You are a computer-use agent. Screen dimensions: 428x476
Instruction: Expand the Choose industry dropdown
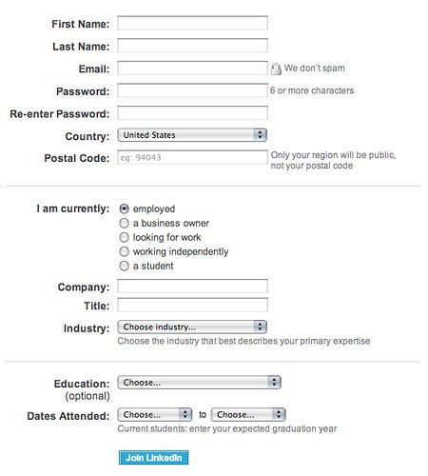click(192, 327)
